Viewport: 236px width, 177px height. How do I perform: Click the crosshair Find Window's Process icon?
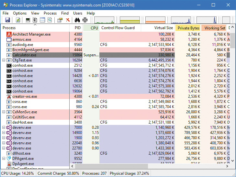tap(85, 20)
